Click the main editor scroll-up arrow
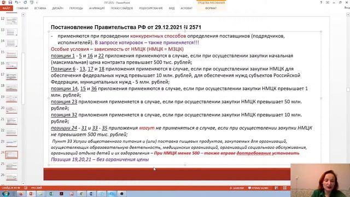The image size is (350, 197). click(x=348, y=15)
